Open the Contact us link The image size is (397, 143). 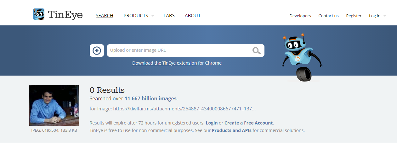tap(328, 16)
